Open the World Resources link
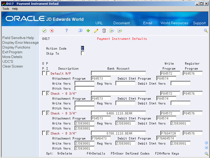The image size is (210, 158). click(174, 23)
